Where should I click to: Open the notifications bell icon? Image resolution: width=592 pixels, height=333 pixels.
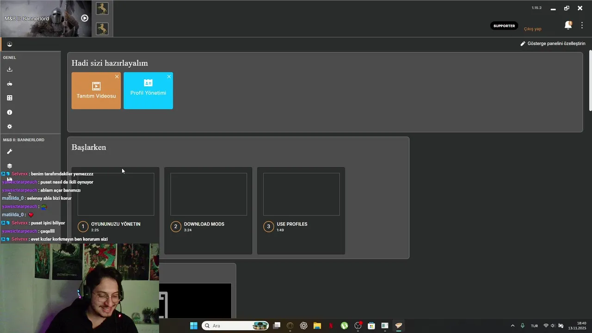[x=568, y=25]
